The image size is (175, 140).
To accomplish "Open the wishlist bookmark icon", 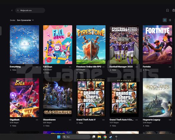I will pyautogui.click(x=167, y=10).
